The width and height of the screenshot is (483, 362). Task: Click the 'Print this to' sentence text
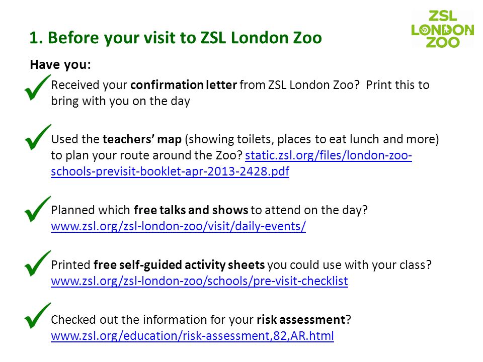point(397,85)
